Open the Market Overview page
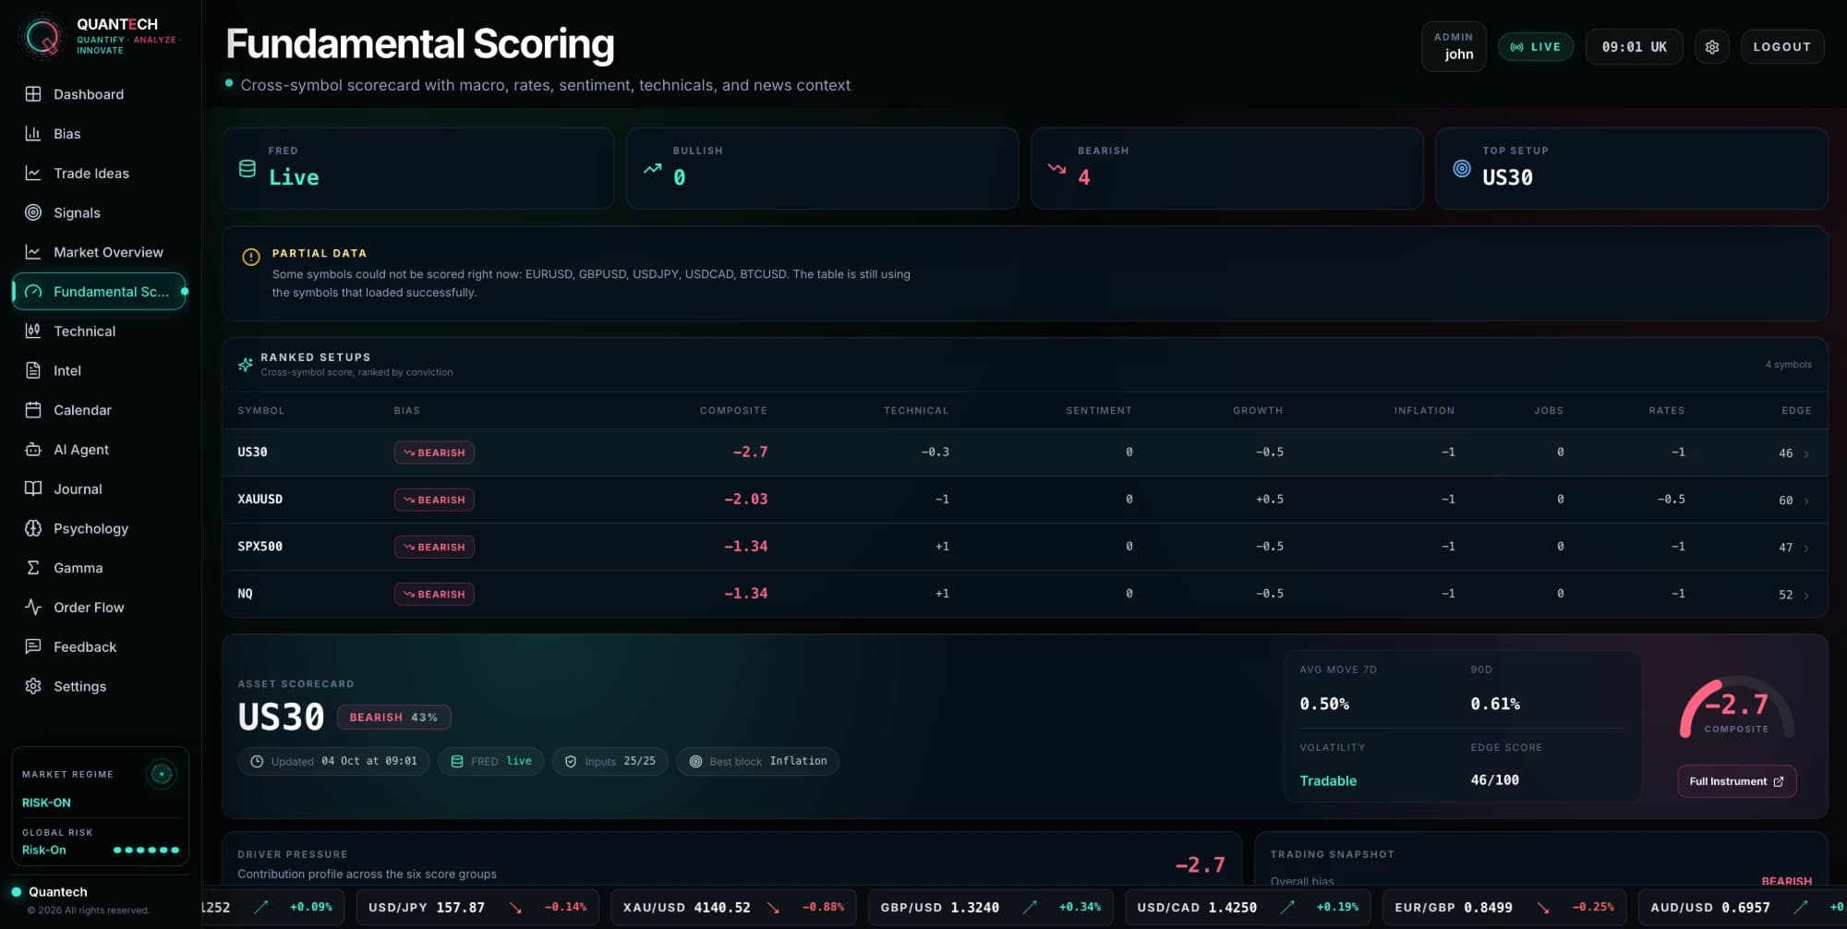The image size is (1847, 929). click(99, 252)
